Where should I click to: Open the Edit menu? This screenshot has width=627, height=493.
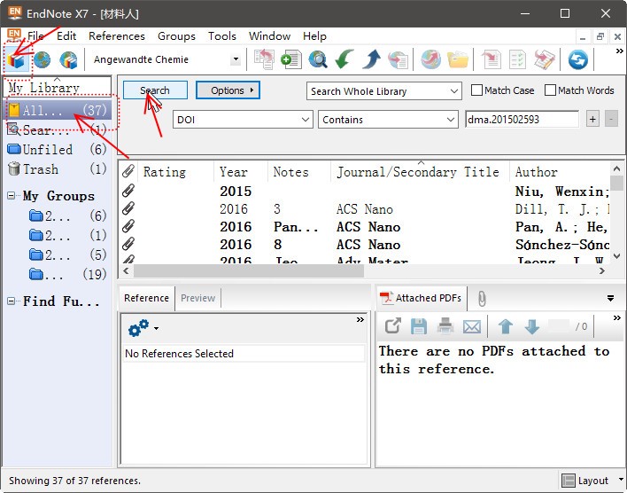click(66, 36)
